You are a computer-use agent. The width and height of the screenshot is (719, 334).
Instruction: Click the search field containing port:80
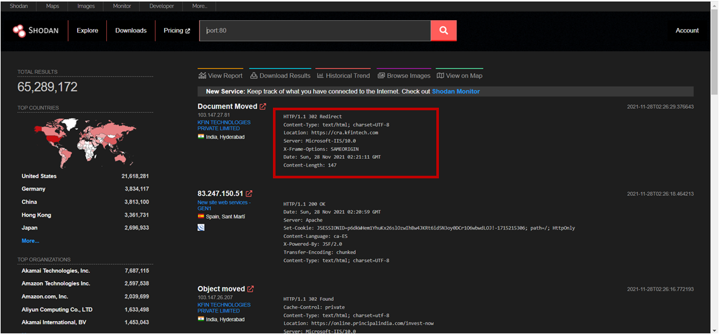click(x=315, y=30)
